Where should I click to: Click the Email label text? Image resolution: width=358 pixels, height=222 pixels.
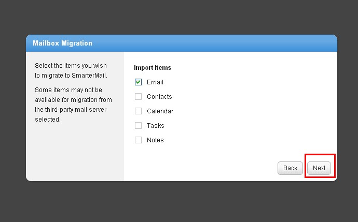155,82
